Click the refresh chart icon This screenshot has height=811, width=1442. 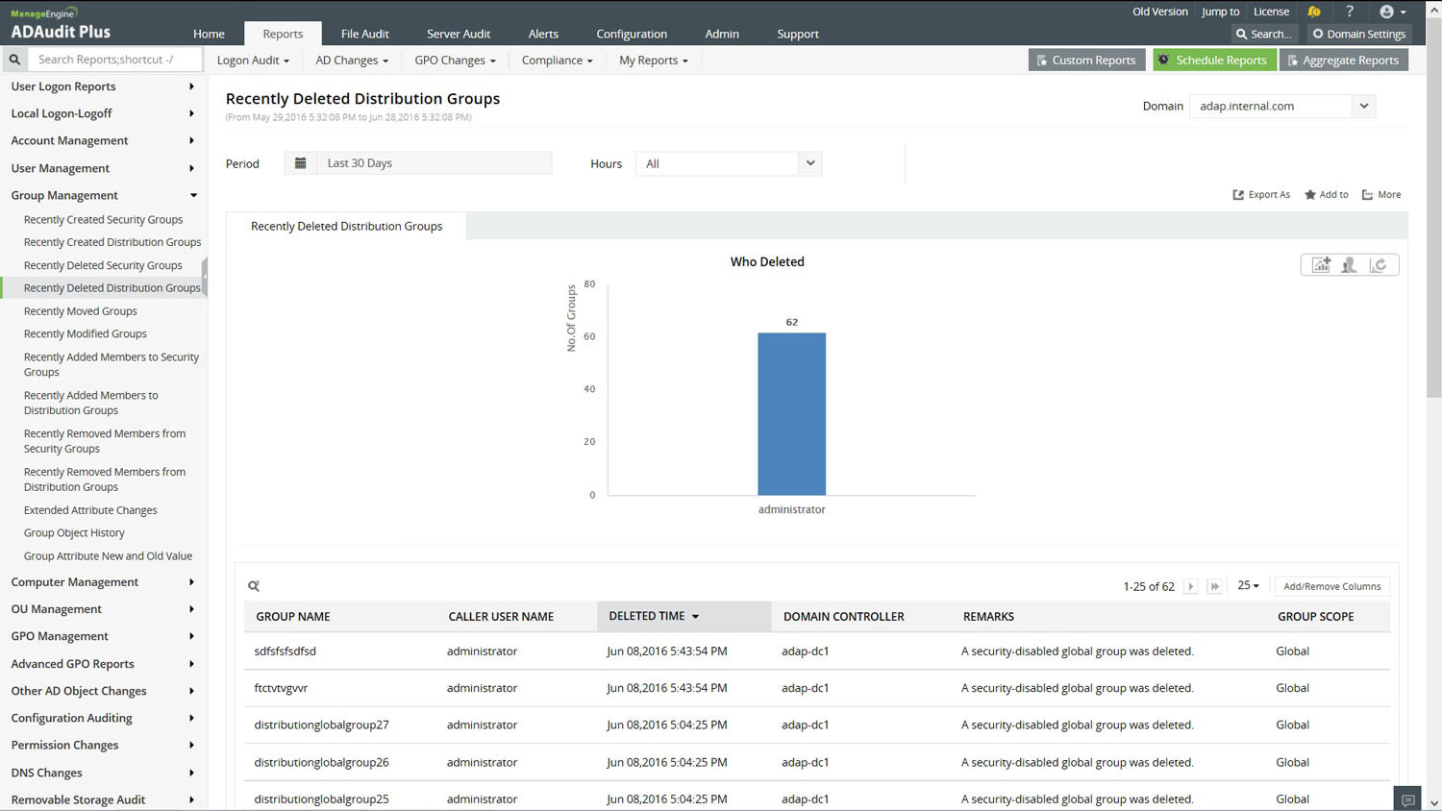(x=1378, y=265)
